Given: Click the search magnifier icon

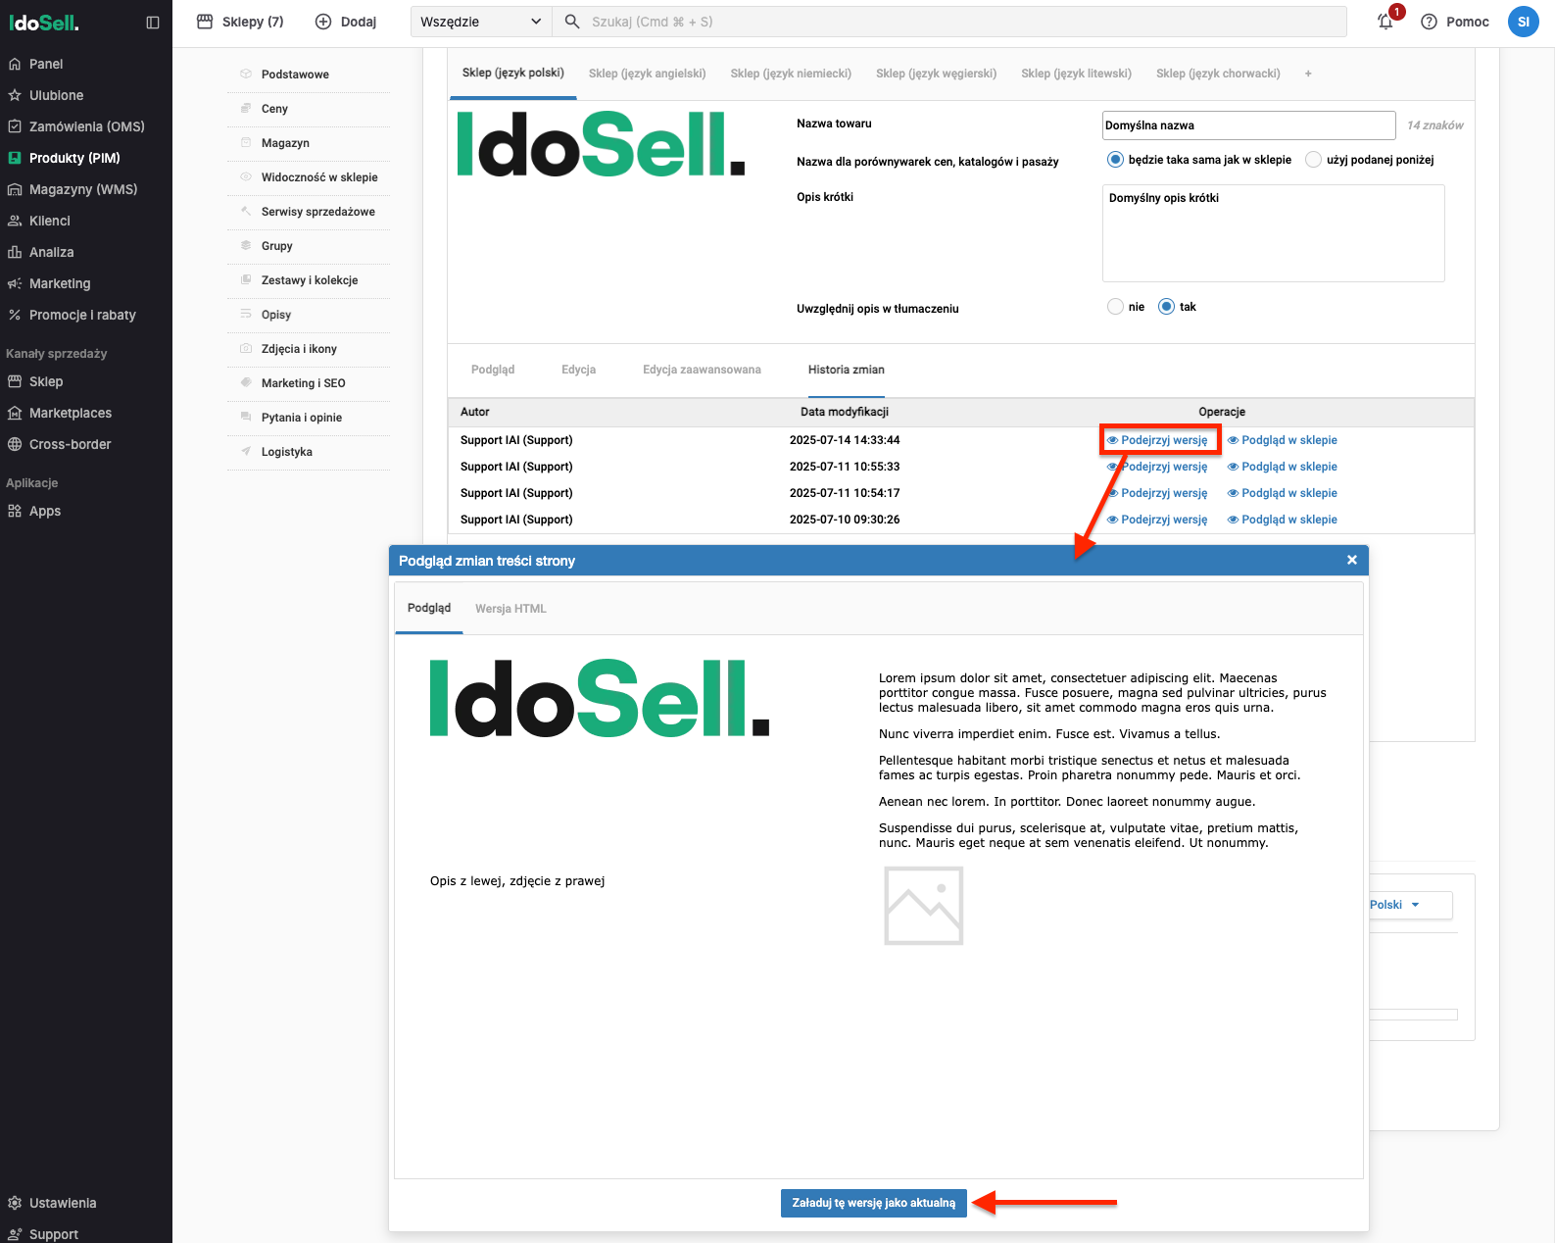Looking at the screenshot, I should [x=572, y=22].
